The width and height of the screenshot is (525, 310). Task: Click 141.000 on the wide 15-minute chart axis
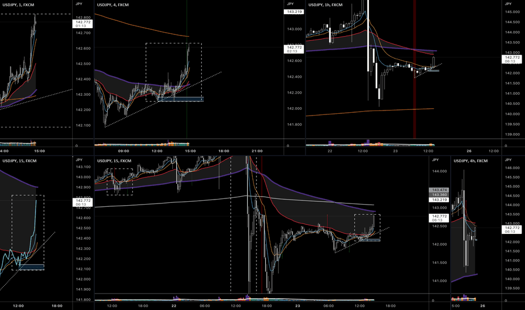pos(439,281)
